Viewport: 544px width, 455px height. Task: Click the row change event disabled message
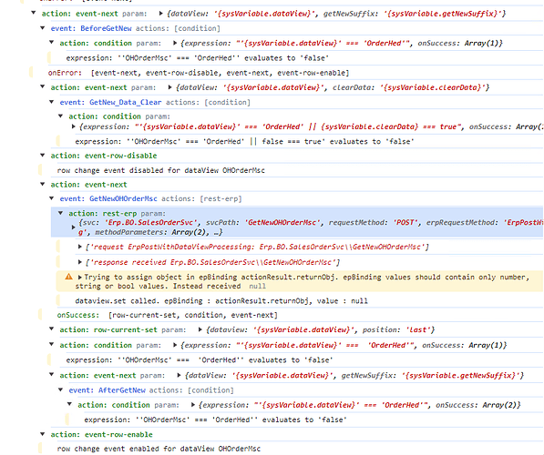pyautogui.click(x=161, y=170)
